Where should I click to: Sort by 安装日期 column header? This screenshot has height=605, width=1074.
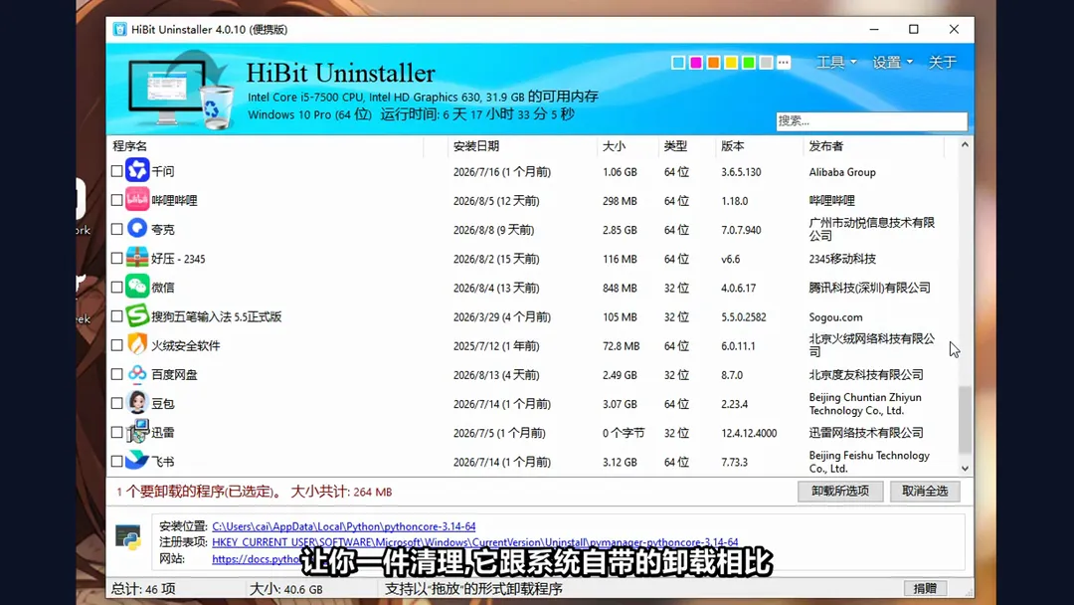tap(523, 146)
